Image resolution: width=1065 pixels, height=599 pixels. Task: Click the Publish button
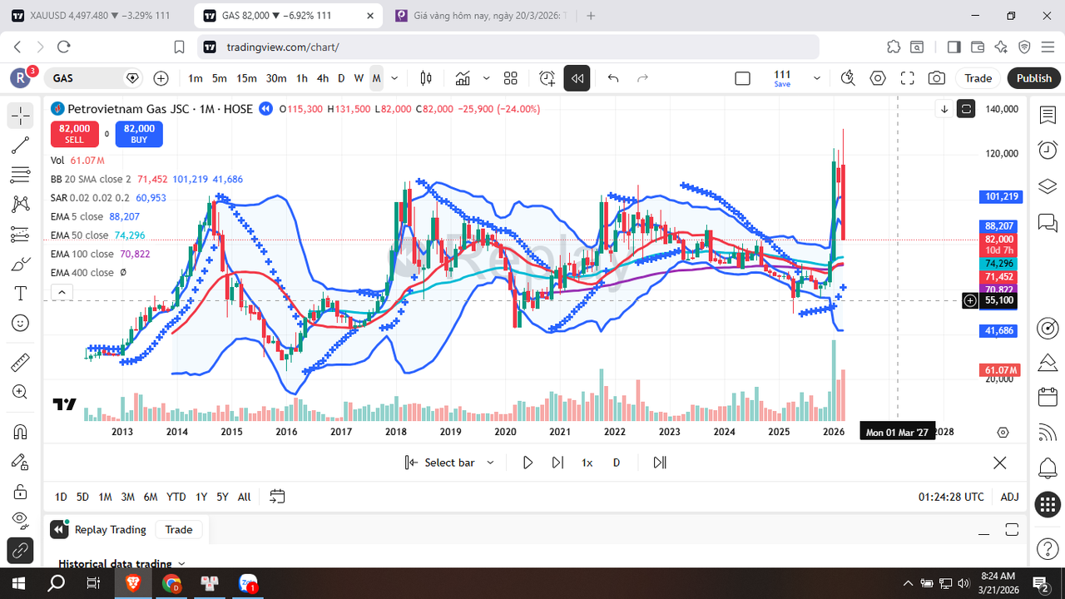(1033, 78)
